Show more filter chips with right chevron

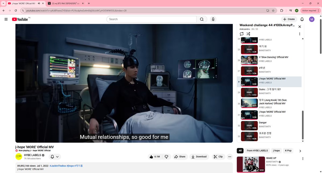(x=300, y=151)
